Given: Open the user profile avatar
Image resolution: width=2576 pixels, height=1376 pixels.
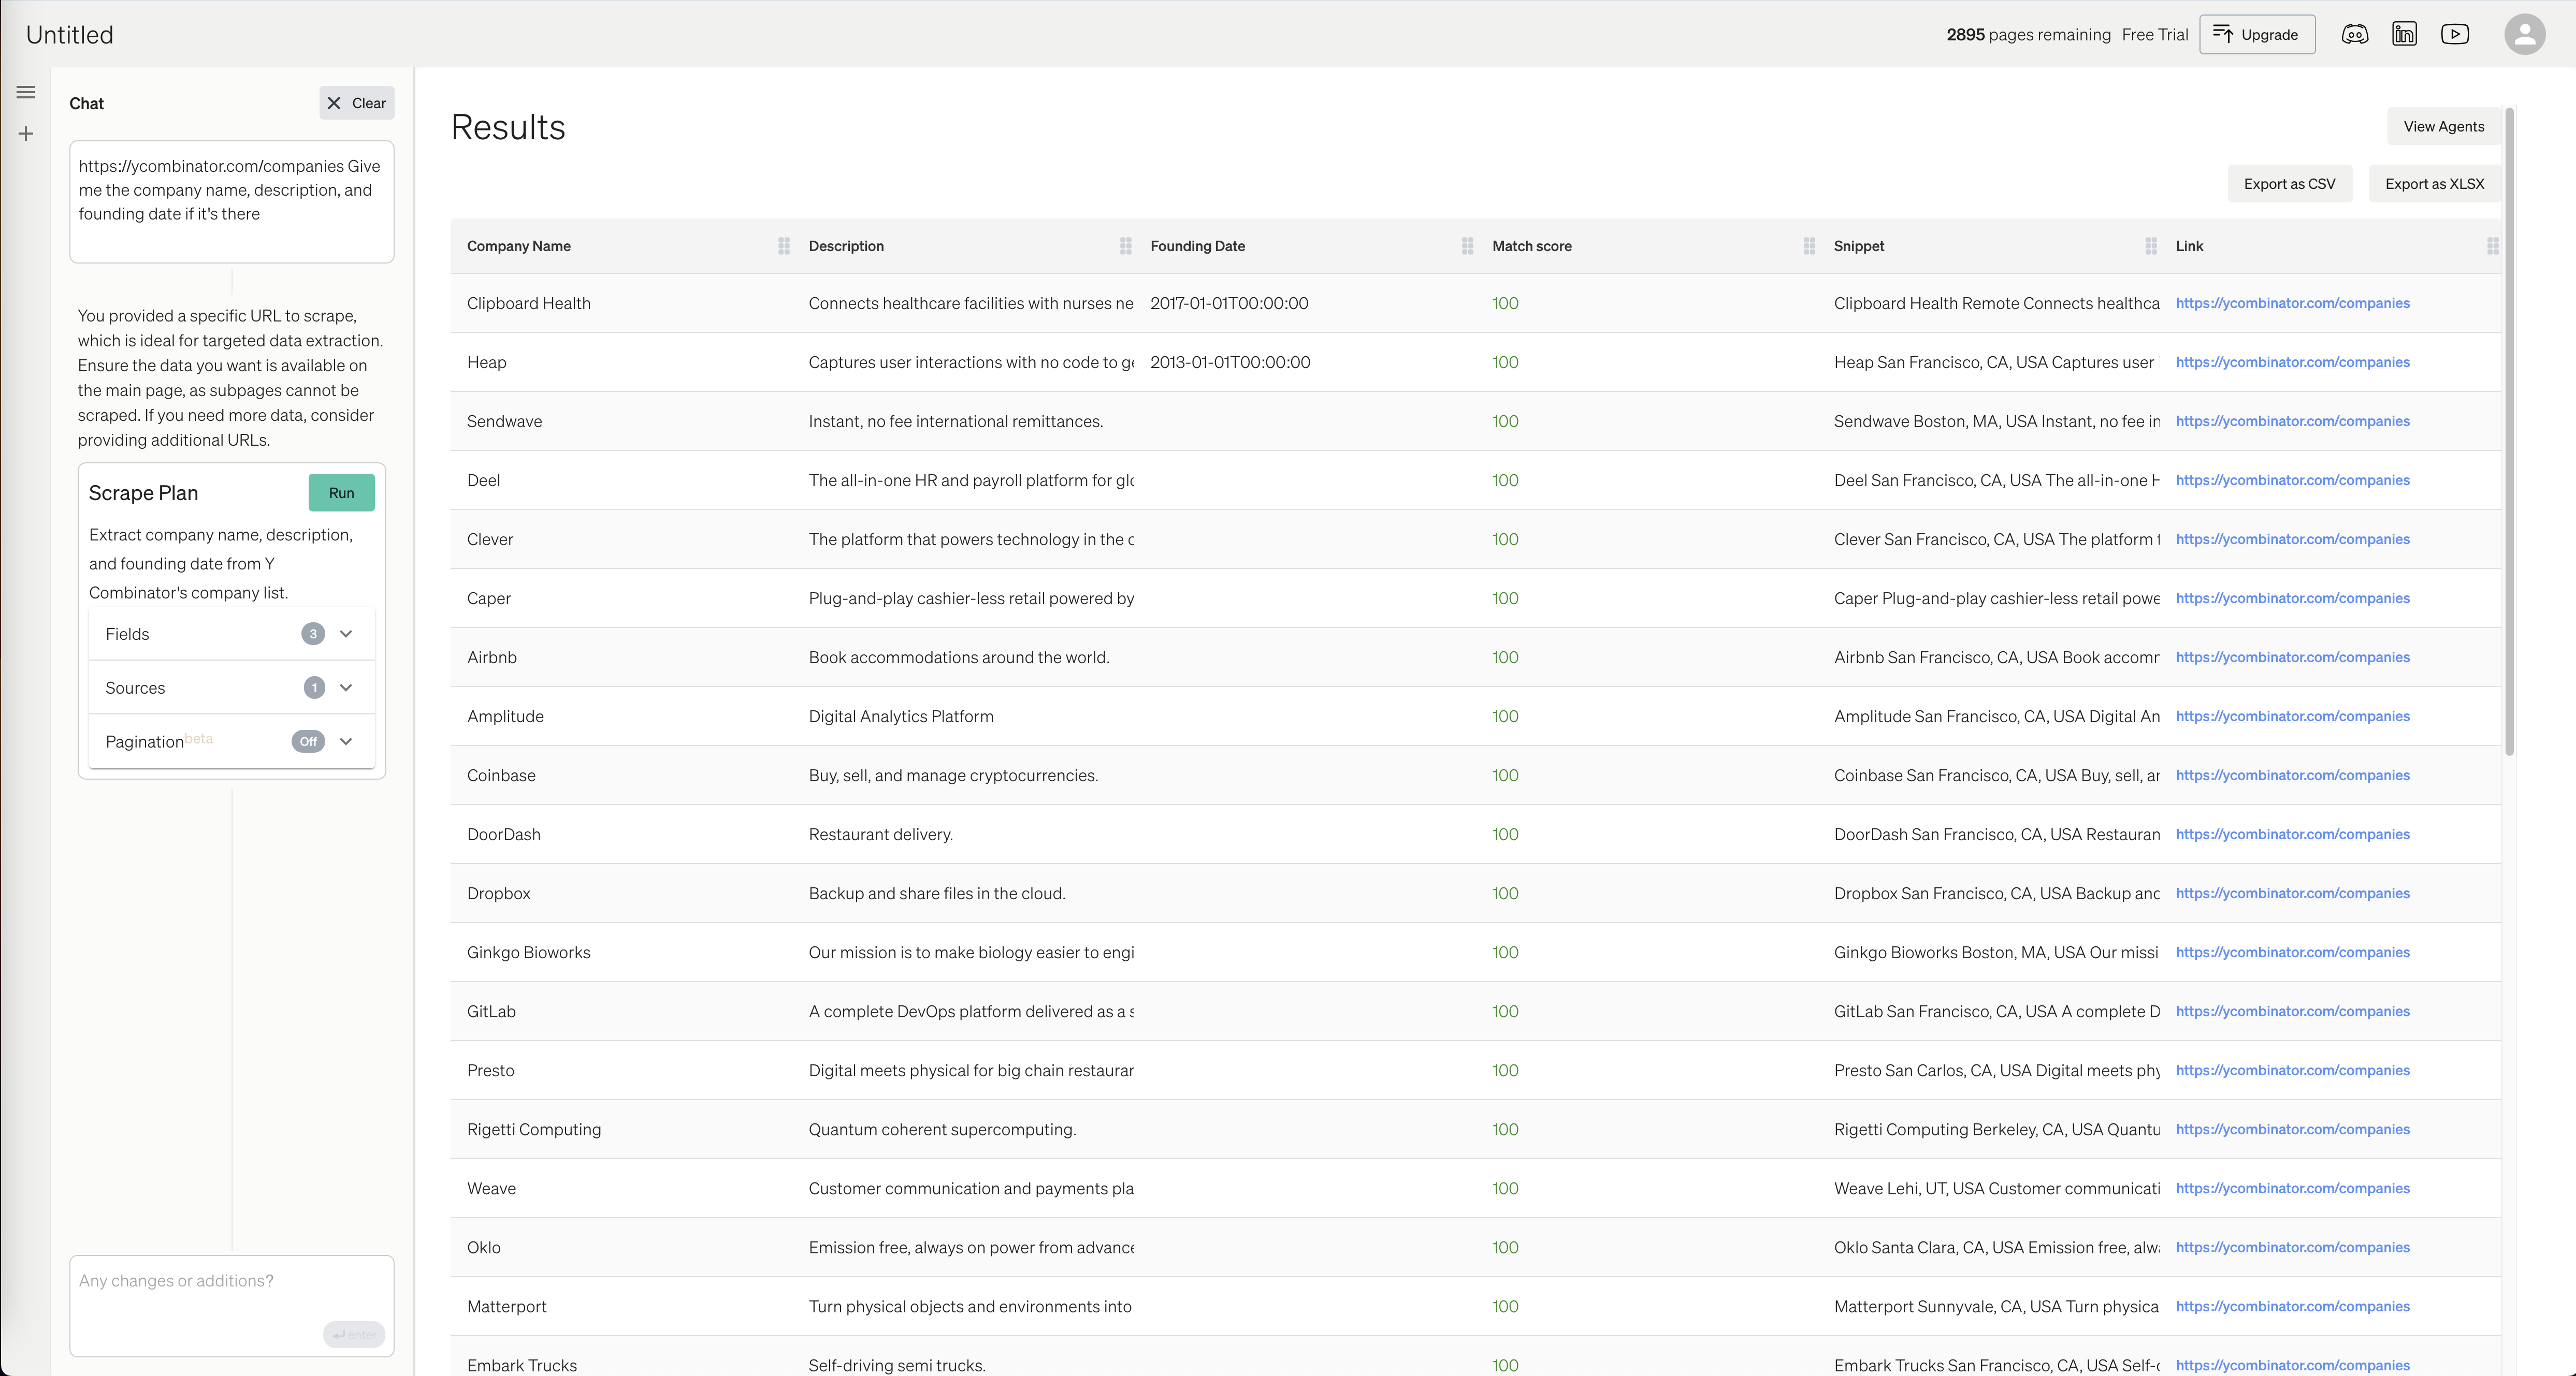Looking at the screenshot, I should 2524,35.
